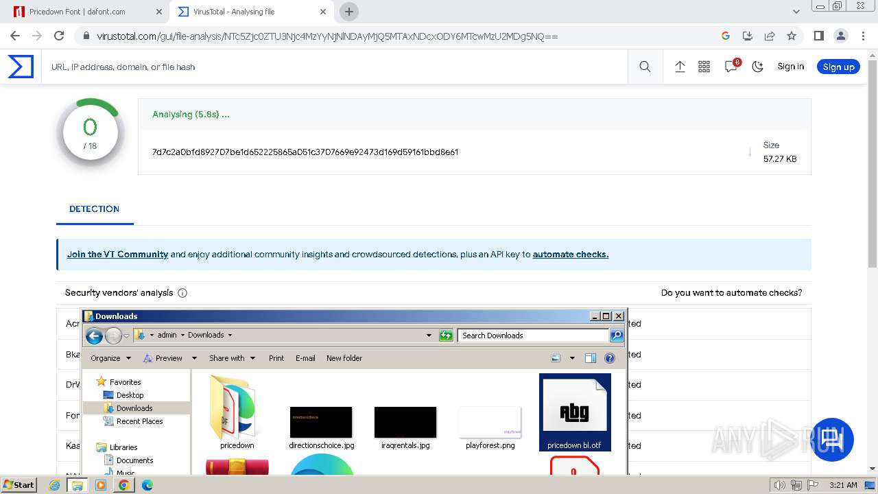This screenshot has height=494, width=878.
Task: Click Do you want to automate checks?
Action: [731, 292]
